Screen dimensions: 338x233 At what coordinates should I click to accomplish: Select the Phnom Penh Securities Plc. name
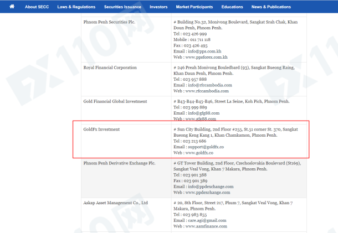[x=109, y=22]
